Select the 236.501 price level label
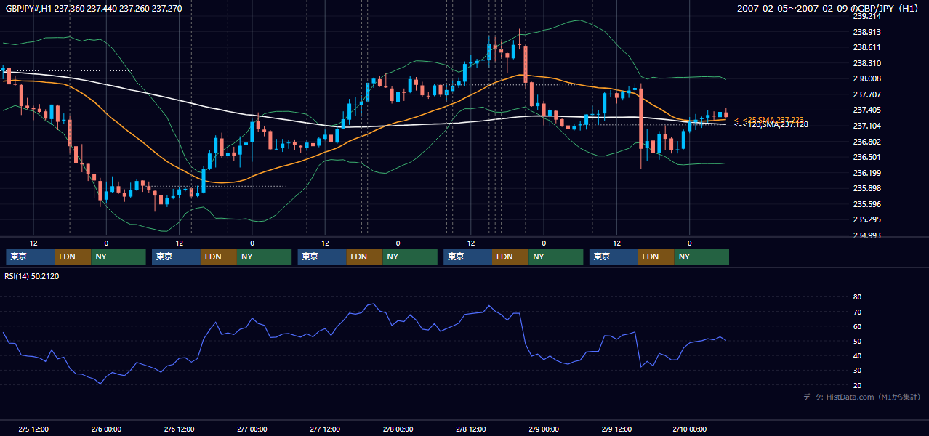 (x=866, y=157)
